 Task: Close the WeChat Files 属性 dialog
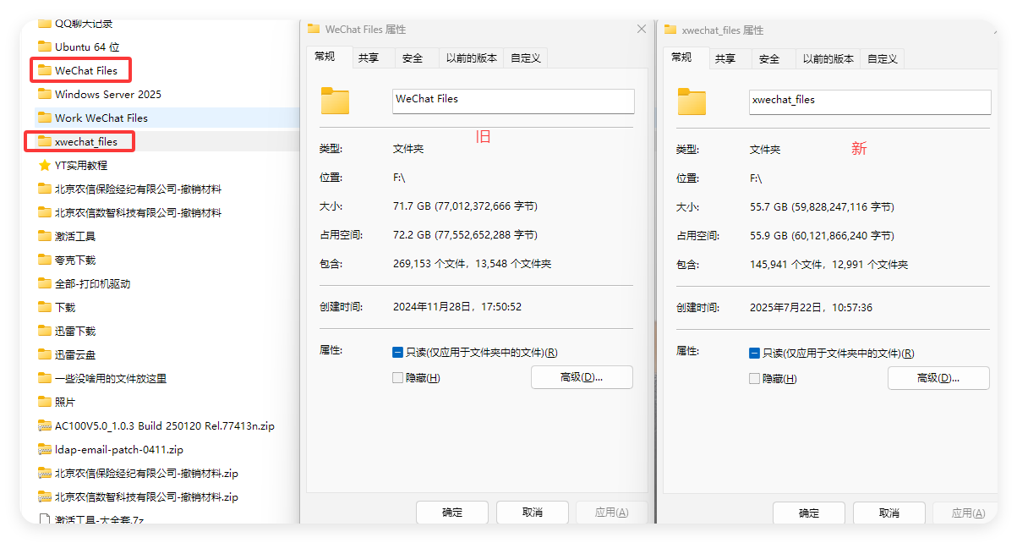(x=641, y=29)
